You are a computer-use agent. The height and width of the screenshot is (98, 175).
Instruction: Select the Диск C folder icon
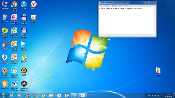tap(159, 72)
